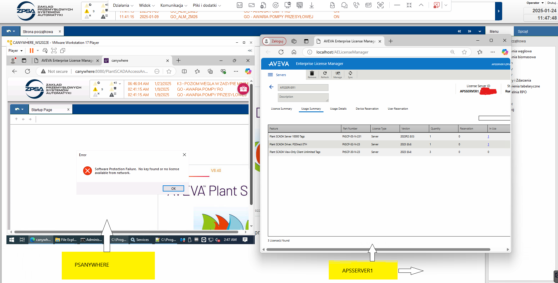Image resolution: width=558 pixels, height=283 pixels.
Task: Click Send Ctrl+Alt+Del icon in VMware Player
Action: [x=45, y=51]
